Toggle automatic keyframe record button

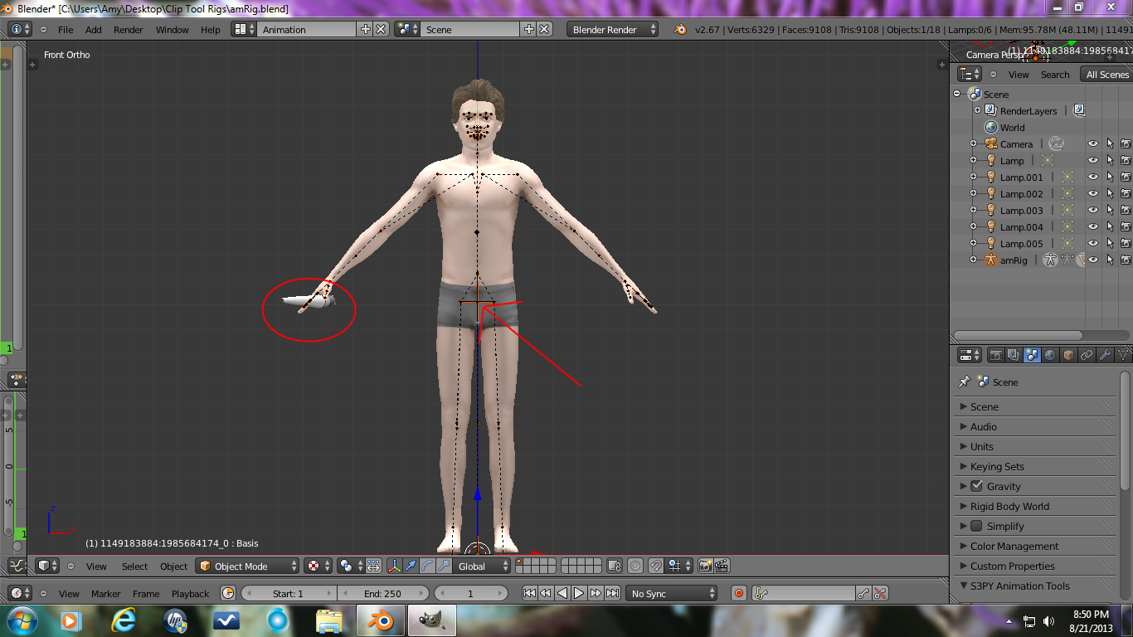click(739, 593)
